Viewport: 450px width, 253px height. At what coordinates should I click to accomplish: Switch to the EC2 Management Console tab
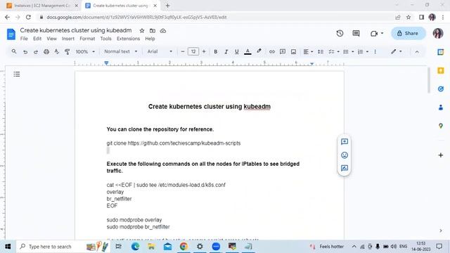41,6
